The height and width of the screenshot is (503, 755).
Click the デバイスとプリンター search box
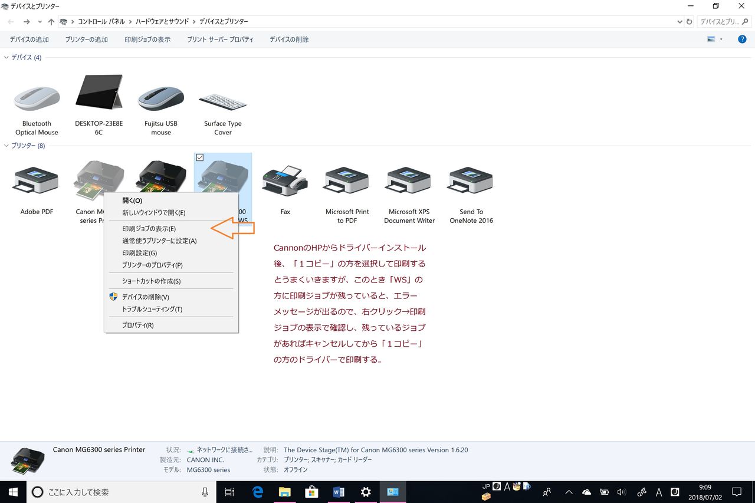pos(726,22)
